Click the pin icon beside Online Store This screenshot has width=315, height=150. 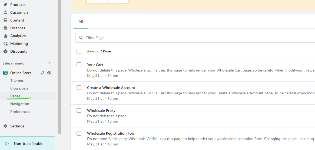click(42, 73)
